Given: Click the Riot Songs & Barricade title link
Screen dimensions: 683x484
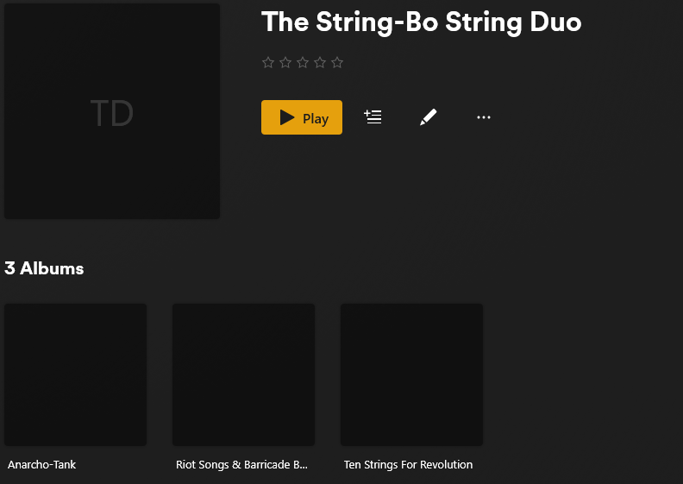Looking at the screenshot, I should pyautogui.click(x=241, y=464).
